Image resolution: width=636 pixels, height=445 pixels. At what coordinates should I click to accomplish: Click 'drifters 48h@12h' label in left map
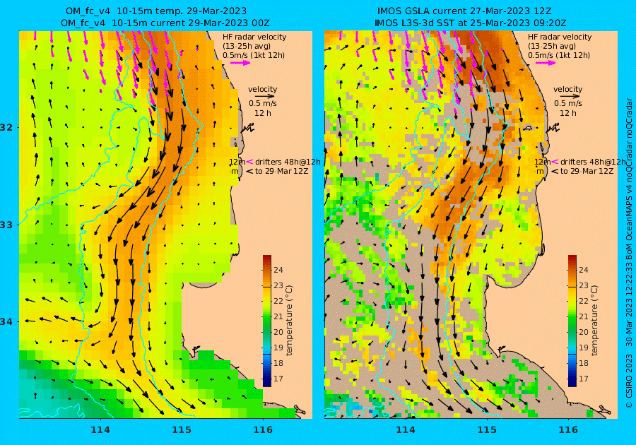coord(288,162)
